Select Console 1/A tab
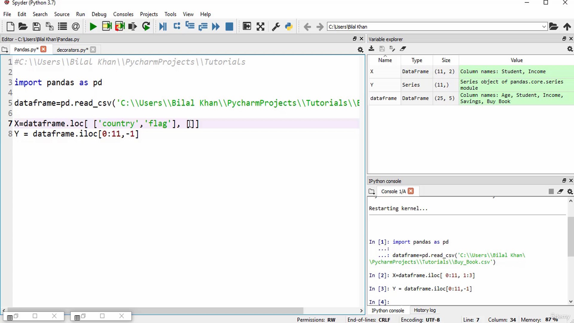The height and width of the screenshot is (323, 574). (393, 191)
